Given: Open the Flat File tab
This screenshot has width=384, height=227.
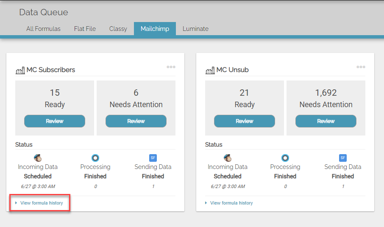Looking at the screenshot, I should (85, 29).
